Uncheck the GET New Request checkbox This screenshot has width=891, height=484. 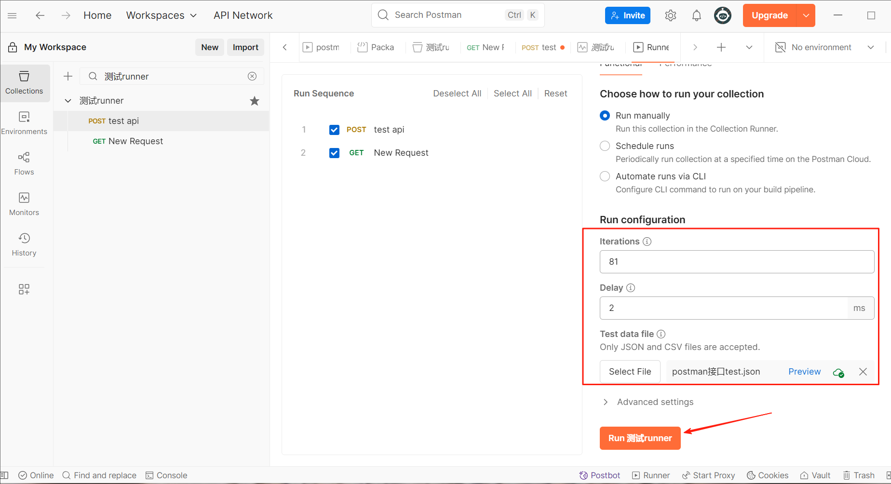click(x=334, y=153)
